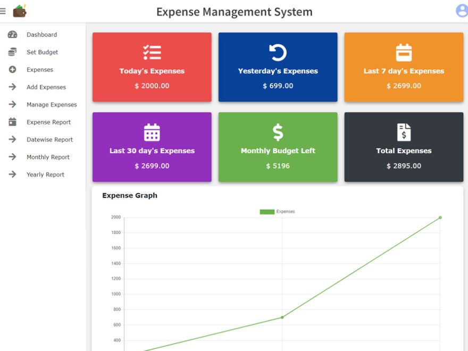468x351 pixels.
Task: Expand the Expense Report sidebar section
Action: tap(48, 122)
